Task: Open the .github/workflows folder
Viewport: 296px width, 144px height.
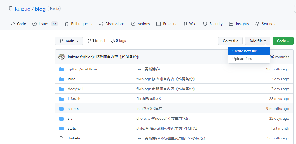Action: click(83, 69)
